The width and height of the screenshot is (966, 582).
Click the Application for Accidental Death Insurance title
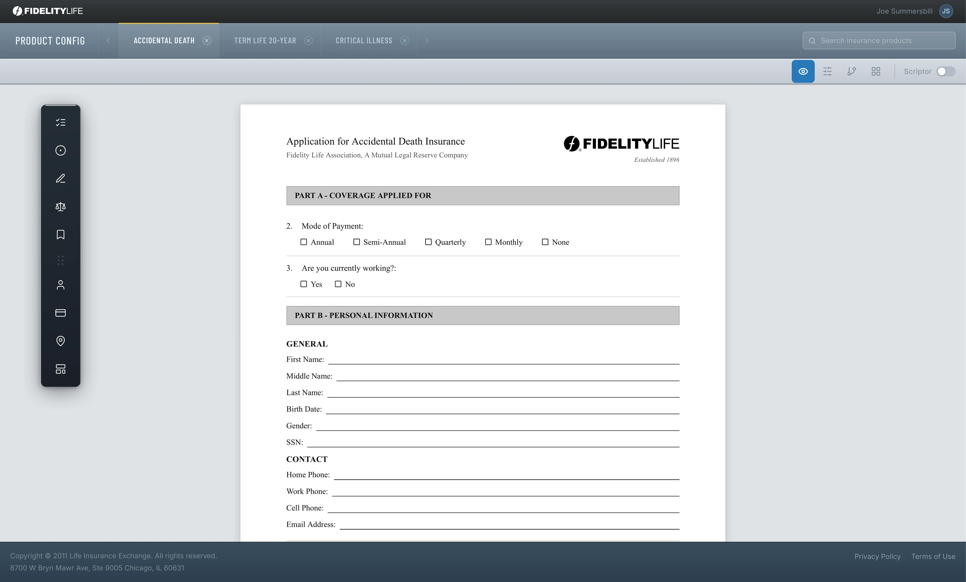[375, 141]
